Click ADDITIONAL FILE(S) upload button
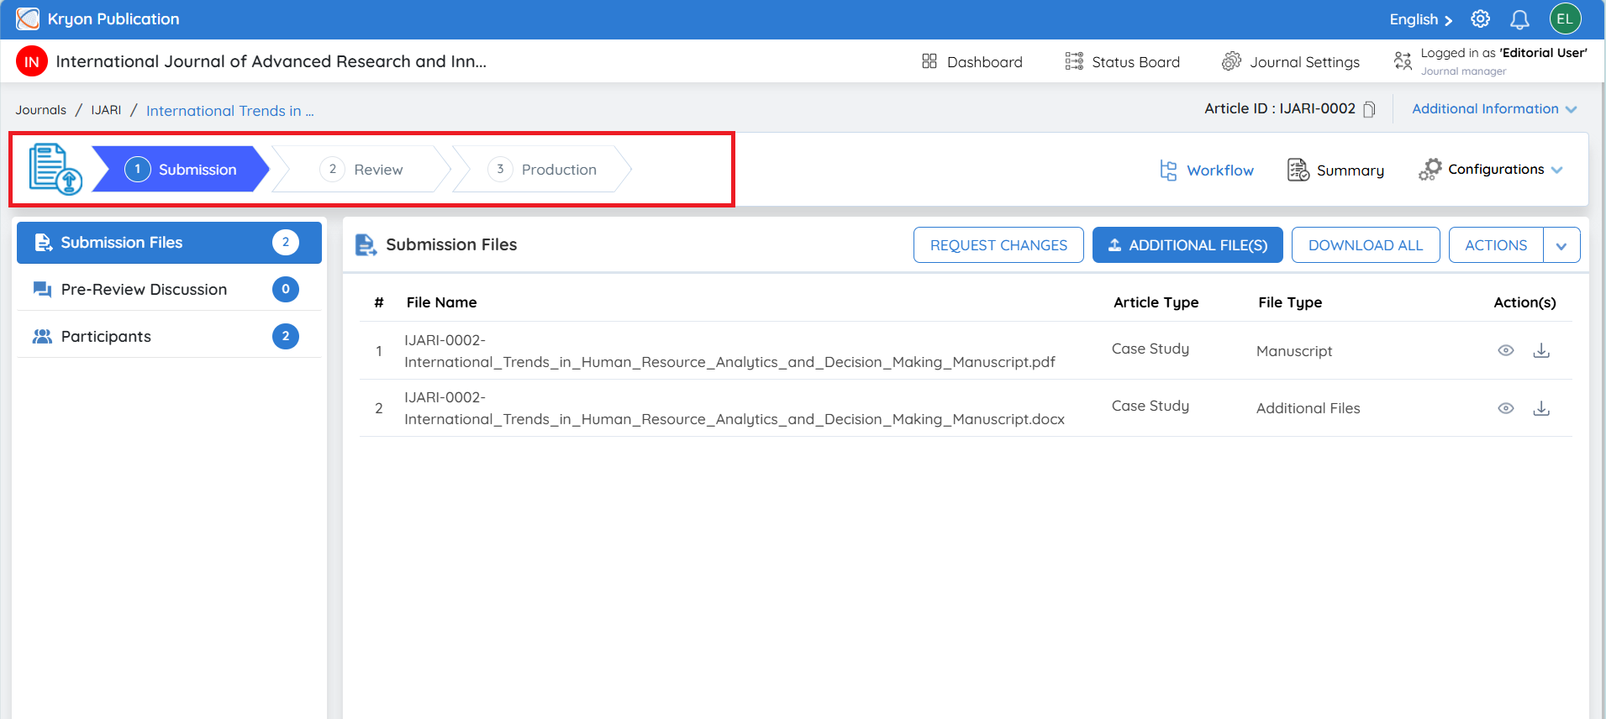This screenshot has width=1606, height=719. (1187, 245)
